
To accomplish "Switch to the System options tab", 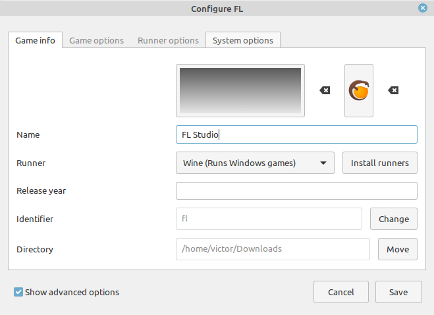I will [x=243, y=40].
